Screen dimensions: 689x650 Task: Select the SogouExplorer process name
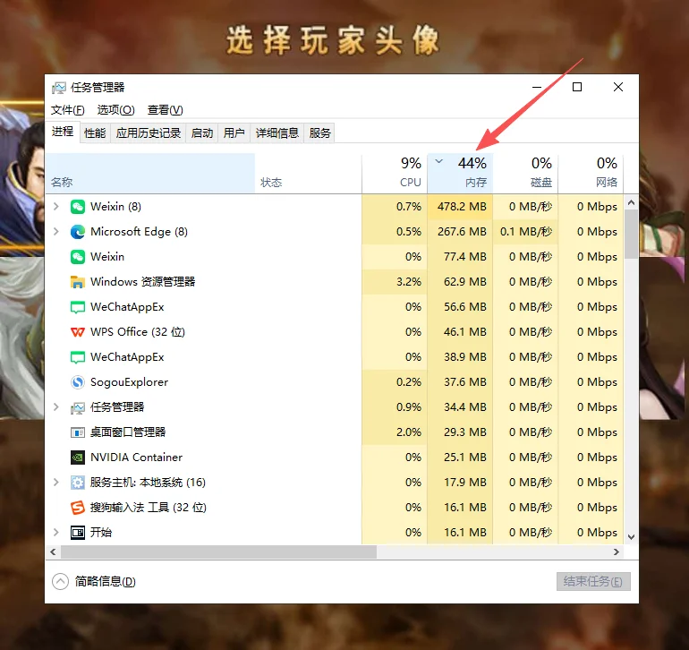129,382
